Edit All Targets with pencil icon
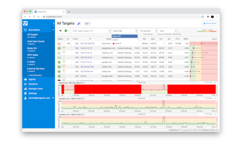The height and width of the screenshot is (145, 242). tap(79, 23)
